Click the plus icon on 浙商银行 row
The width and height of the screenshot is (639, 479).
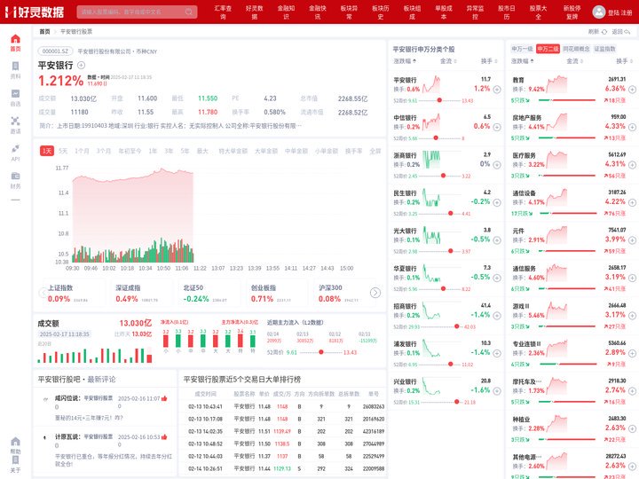(497, 165)
